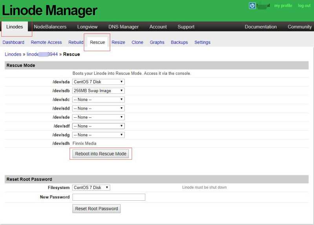314x225 pixels.
Task: Click Reboot into Rescue Mode button
Action: (100, 154)
